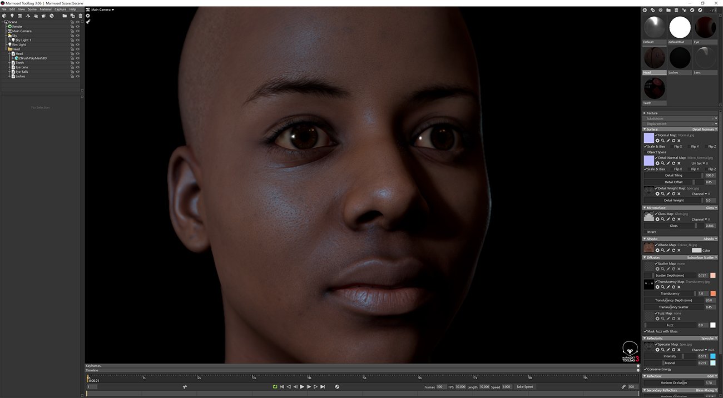Uncheck the Conserve Energy option
Viewport: 723px width, 398px height.
pyautogui.click(x=644, y=369)
